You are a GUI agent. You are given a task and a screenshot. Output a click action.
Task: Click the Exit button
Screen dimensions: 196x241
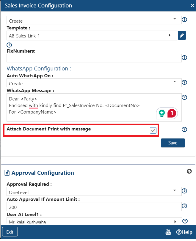pyautogui.click(x=10, y=232)
